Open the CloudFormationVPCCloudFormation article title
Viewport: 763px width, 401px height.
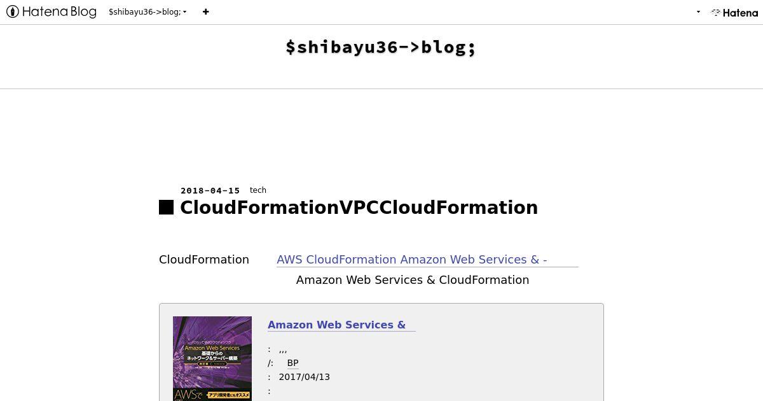(359, 208)
